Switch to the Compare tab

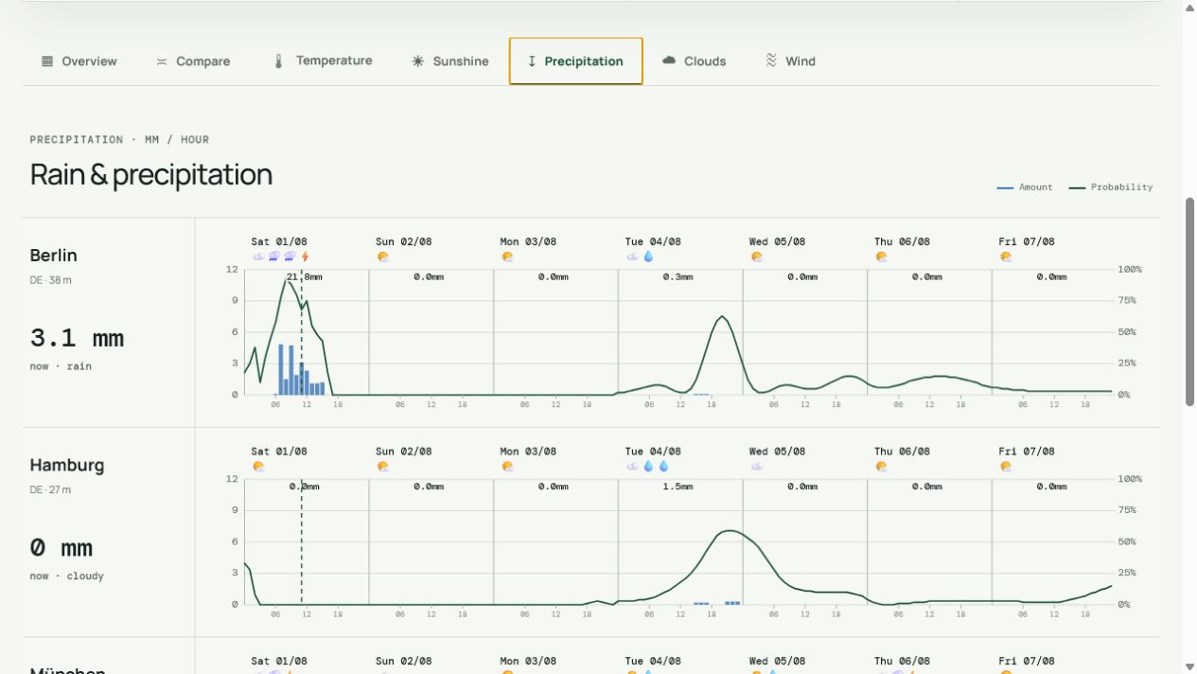[x=193, y=61]
